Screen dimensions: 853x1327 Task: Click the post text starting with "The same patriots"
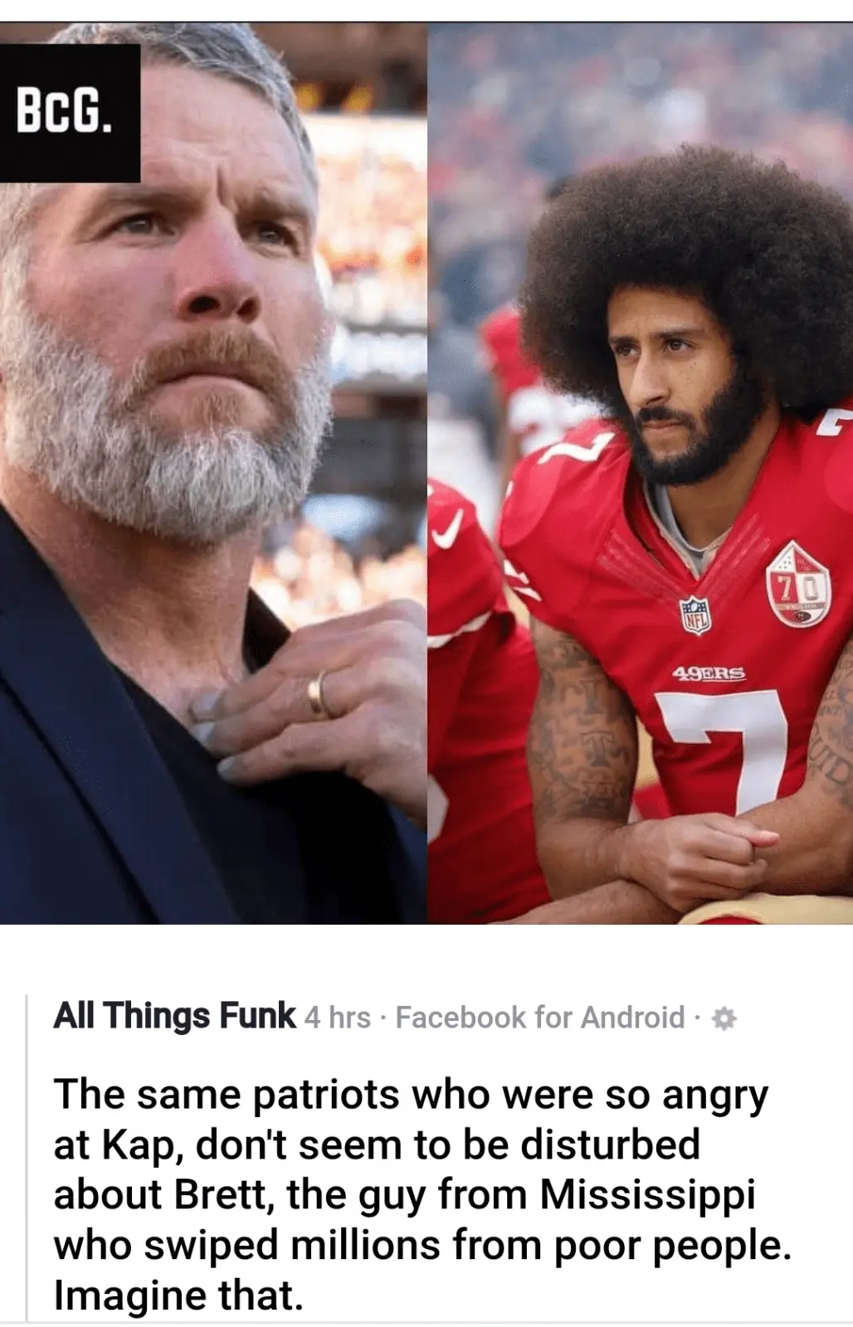click(422, 1194)
